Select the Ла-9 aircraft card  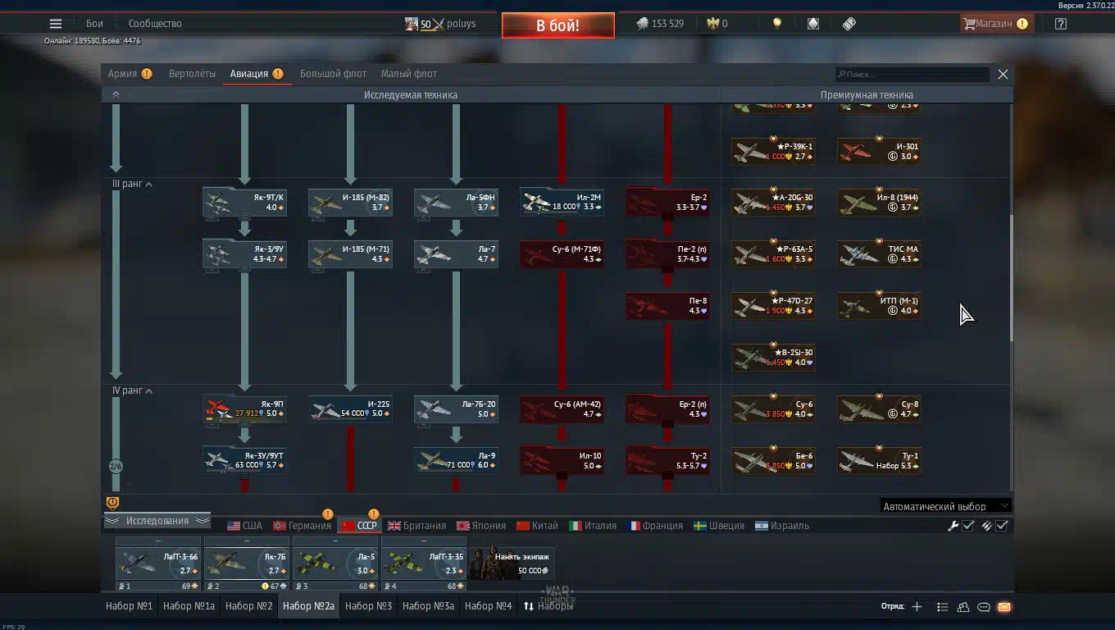point(456,461)
